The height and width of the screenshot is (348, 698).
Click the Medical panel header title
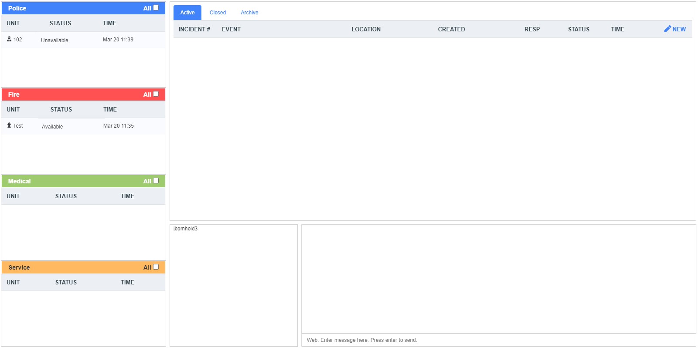coord(19,181)
